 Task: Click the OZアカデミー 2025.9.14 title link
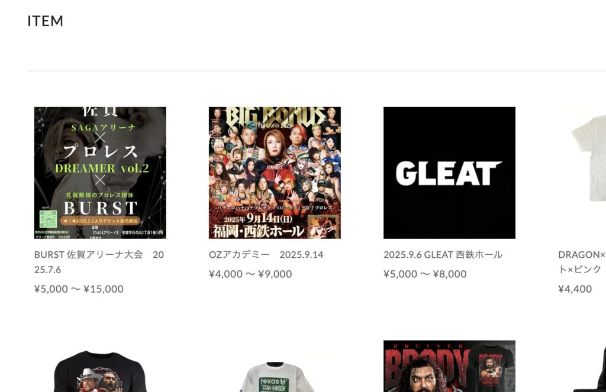(x=266, y=254)
